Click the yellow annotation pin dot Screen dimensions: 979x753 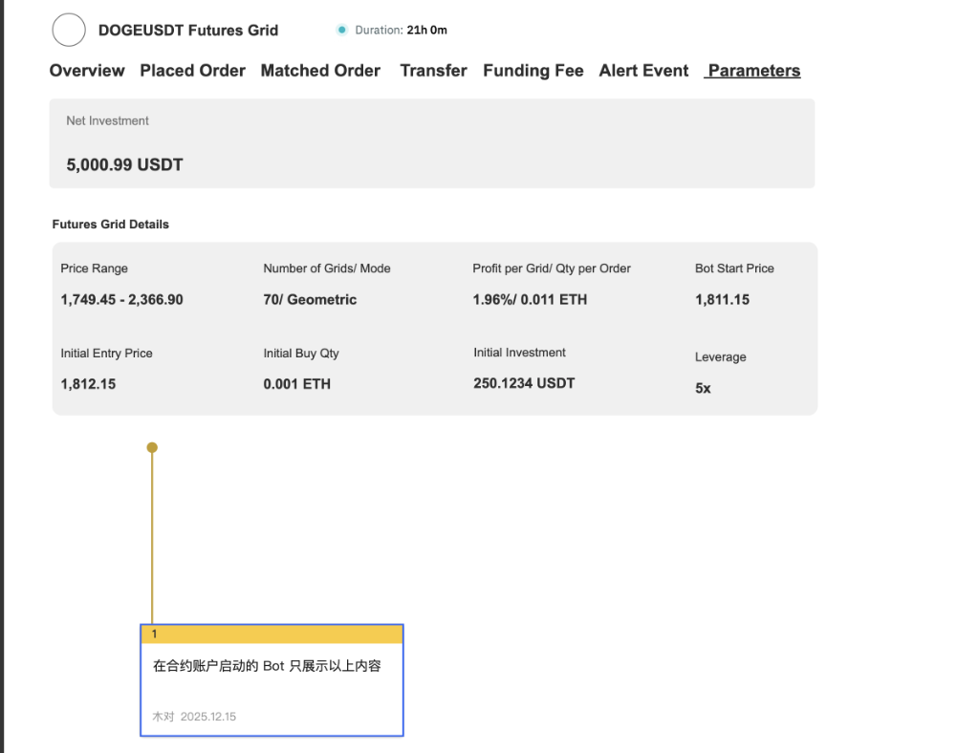pyautogui.click(x=152, y=447)
